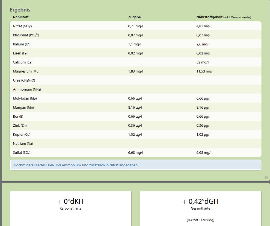270x226 pixels.
Task: Click the Natrium (Na) row label
Action: pos(23,144)
